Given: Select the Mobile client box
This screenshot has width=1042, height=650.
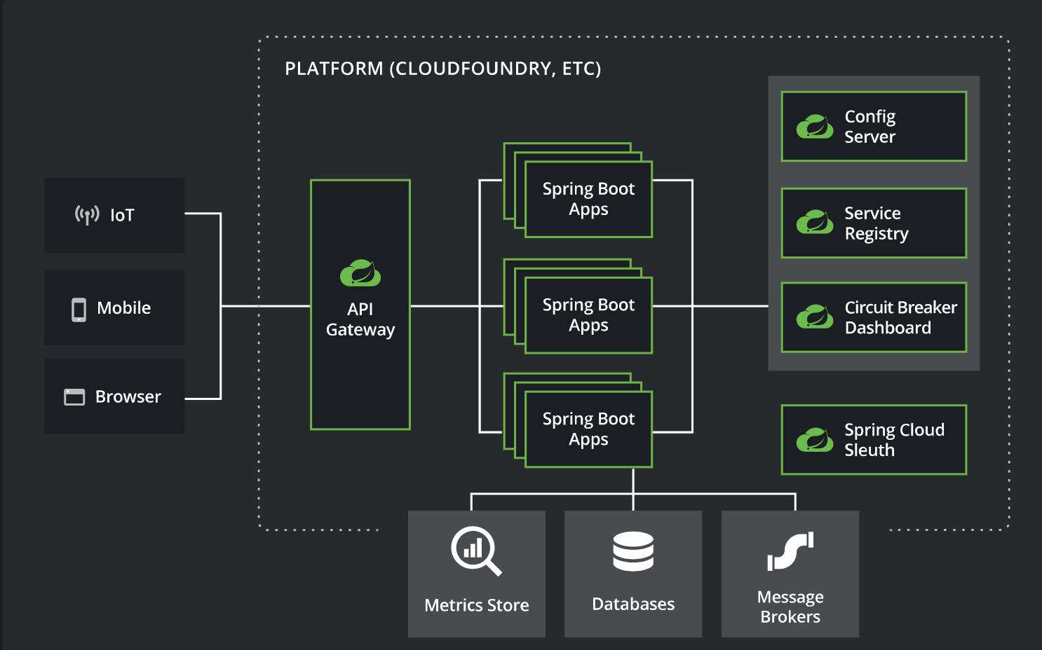Looking at the screenshot, I should (x=114, y=307).
